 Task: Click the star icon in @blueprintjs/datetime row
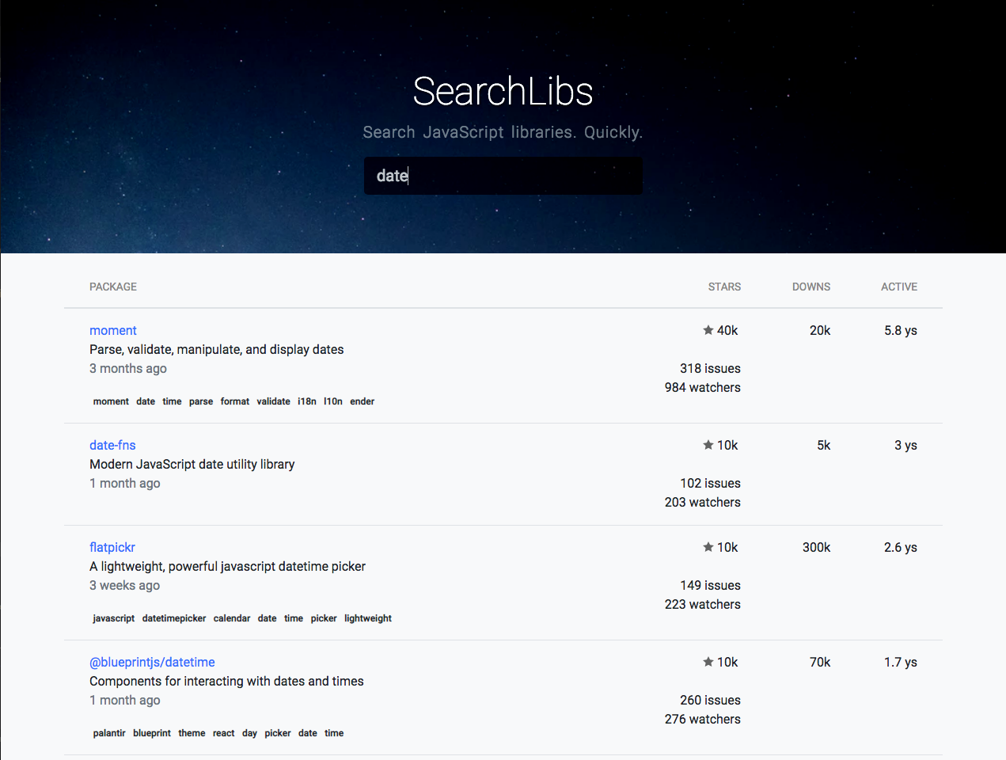pyautogui.click(x=708, y=662)
